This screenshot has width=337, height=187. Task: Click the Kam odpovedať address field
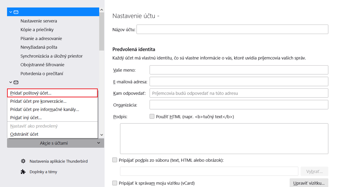point(239,93)
